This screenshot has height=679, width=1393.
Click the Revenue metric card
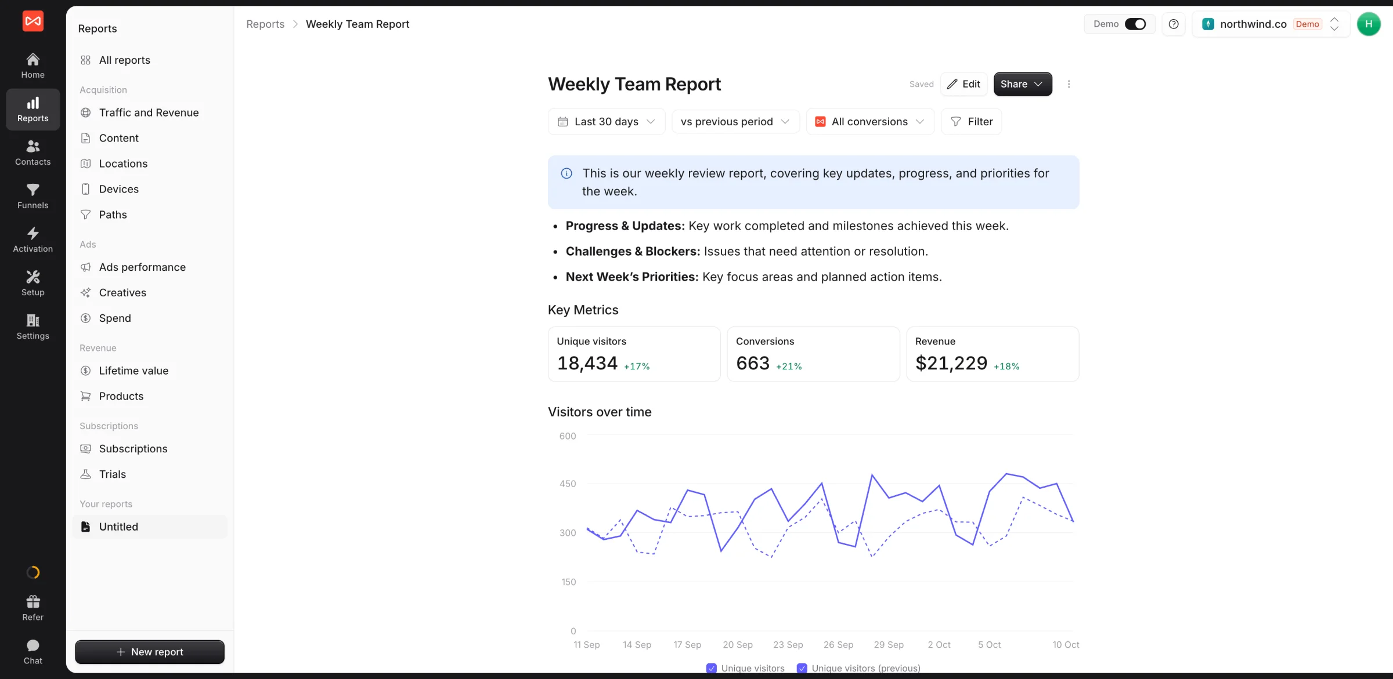pyautogui.click(x=993, y=354)
